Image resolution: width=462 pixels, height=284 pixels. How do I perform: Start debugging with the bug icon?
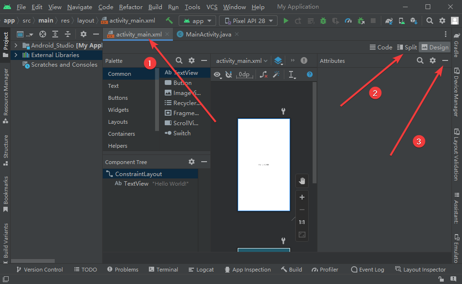[323, 21]
